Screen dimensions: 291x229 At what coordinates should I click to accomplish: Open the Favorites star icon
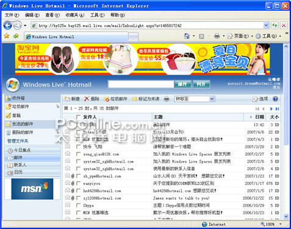(x=7, y=36)
